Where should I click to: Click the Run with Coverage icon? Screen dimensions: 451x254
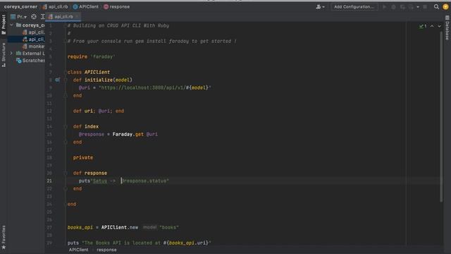[x=402, y=6]
